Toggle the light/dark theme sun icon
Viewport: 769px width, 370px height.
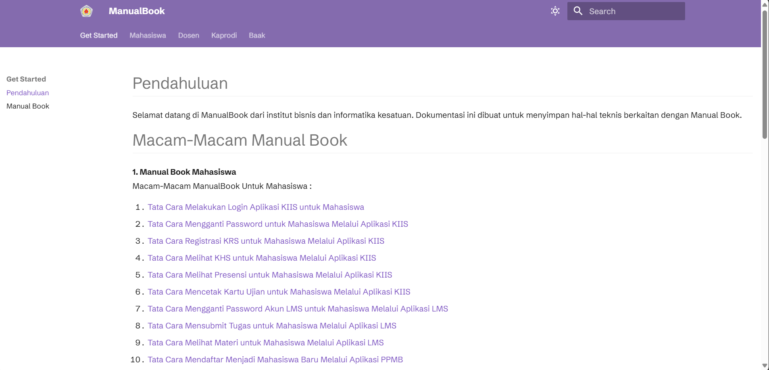point(555,11)
